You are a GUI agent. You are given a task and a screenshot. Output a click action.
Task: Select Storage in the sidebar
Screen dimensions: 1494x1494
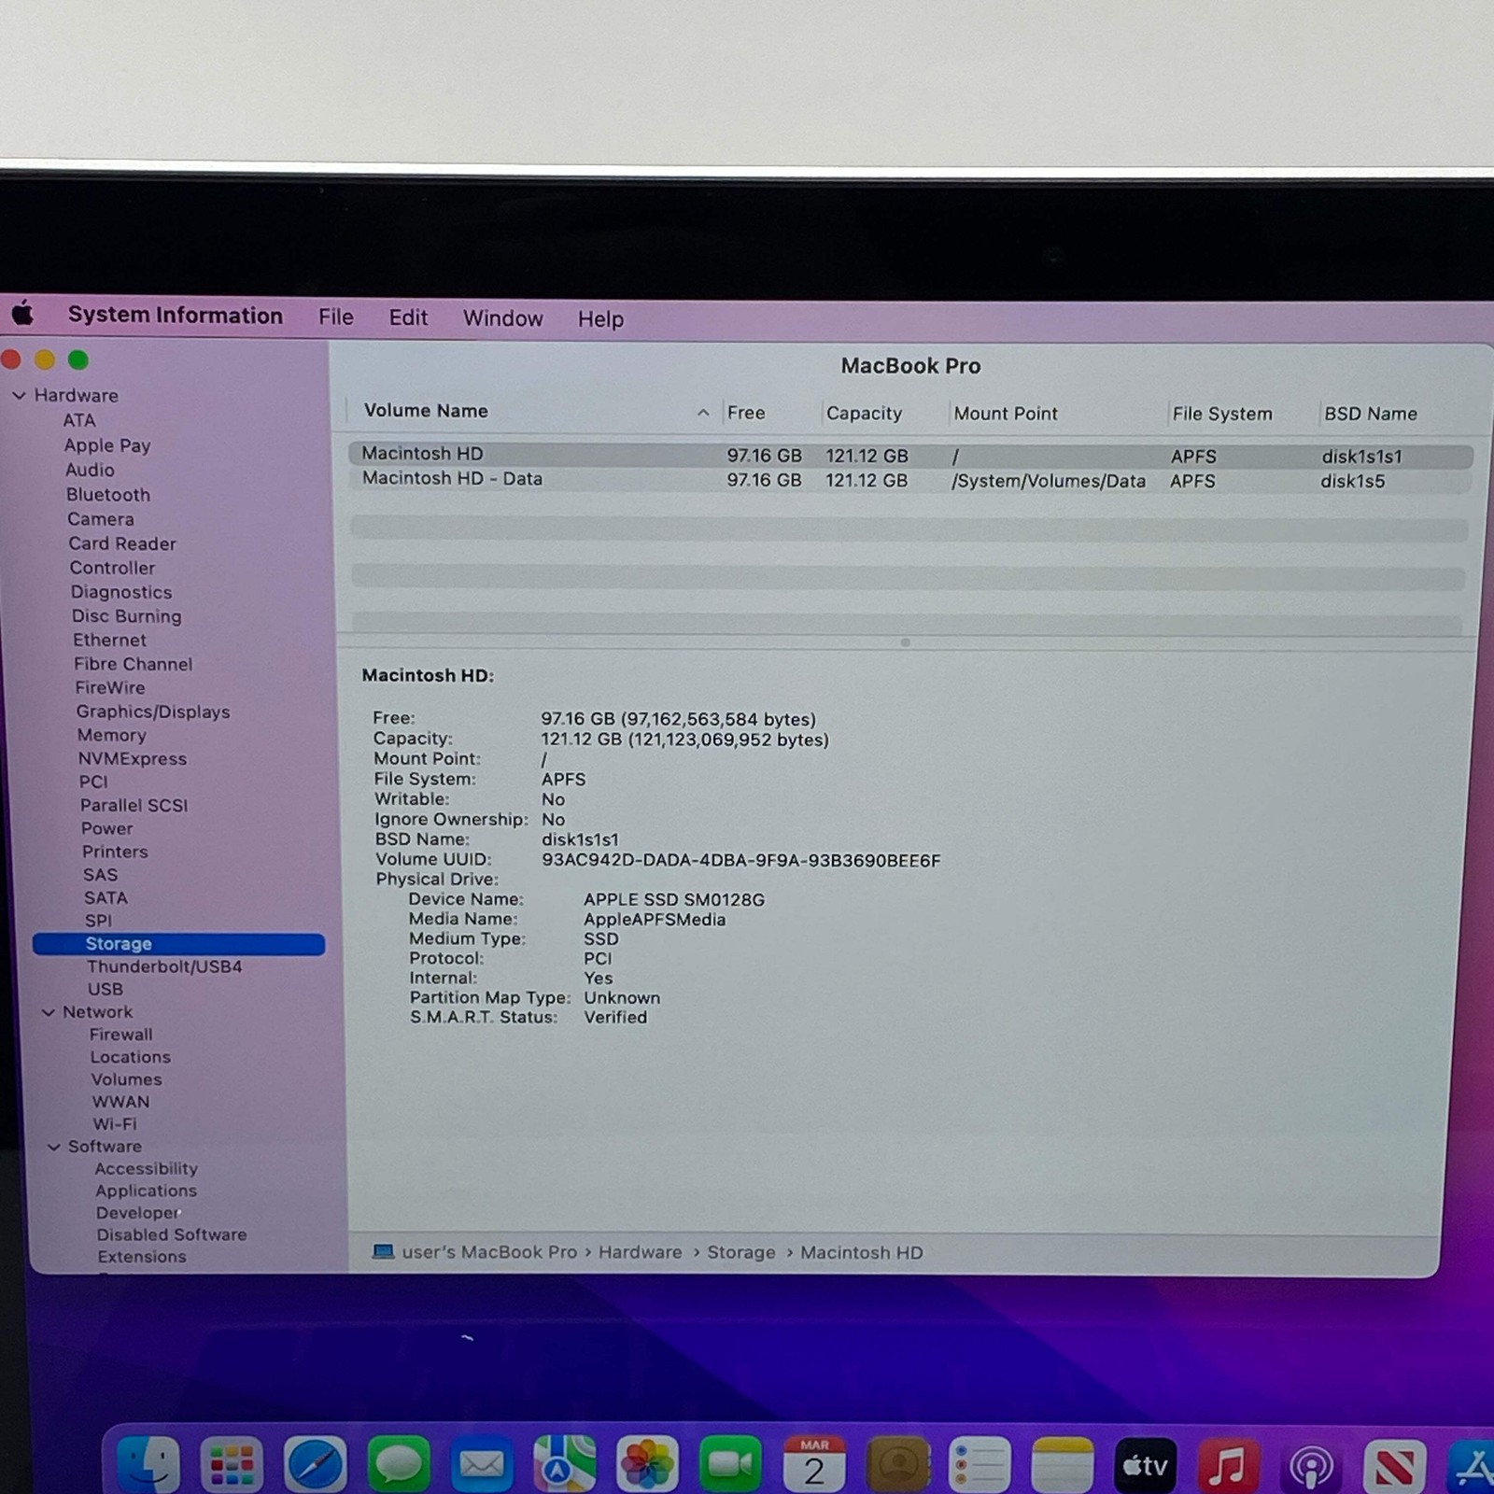(178, 944)
